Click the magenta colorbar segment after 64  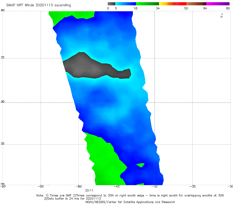[218, 4]
